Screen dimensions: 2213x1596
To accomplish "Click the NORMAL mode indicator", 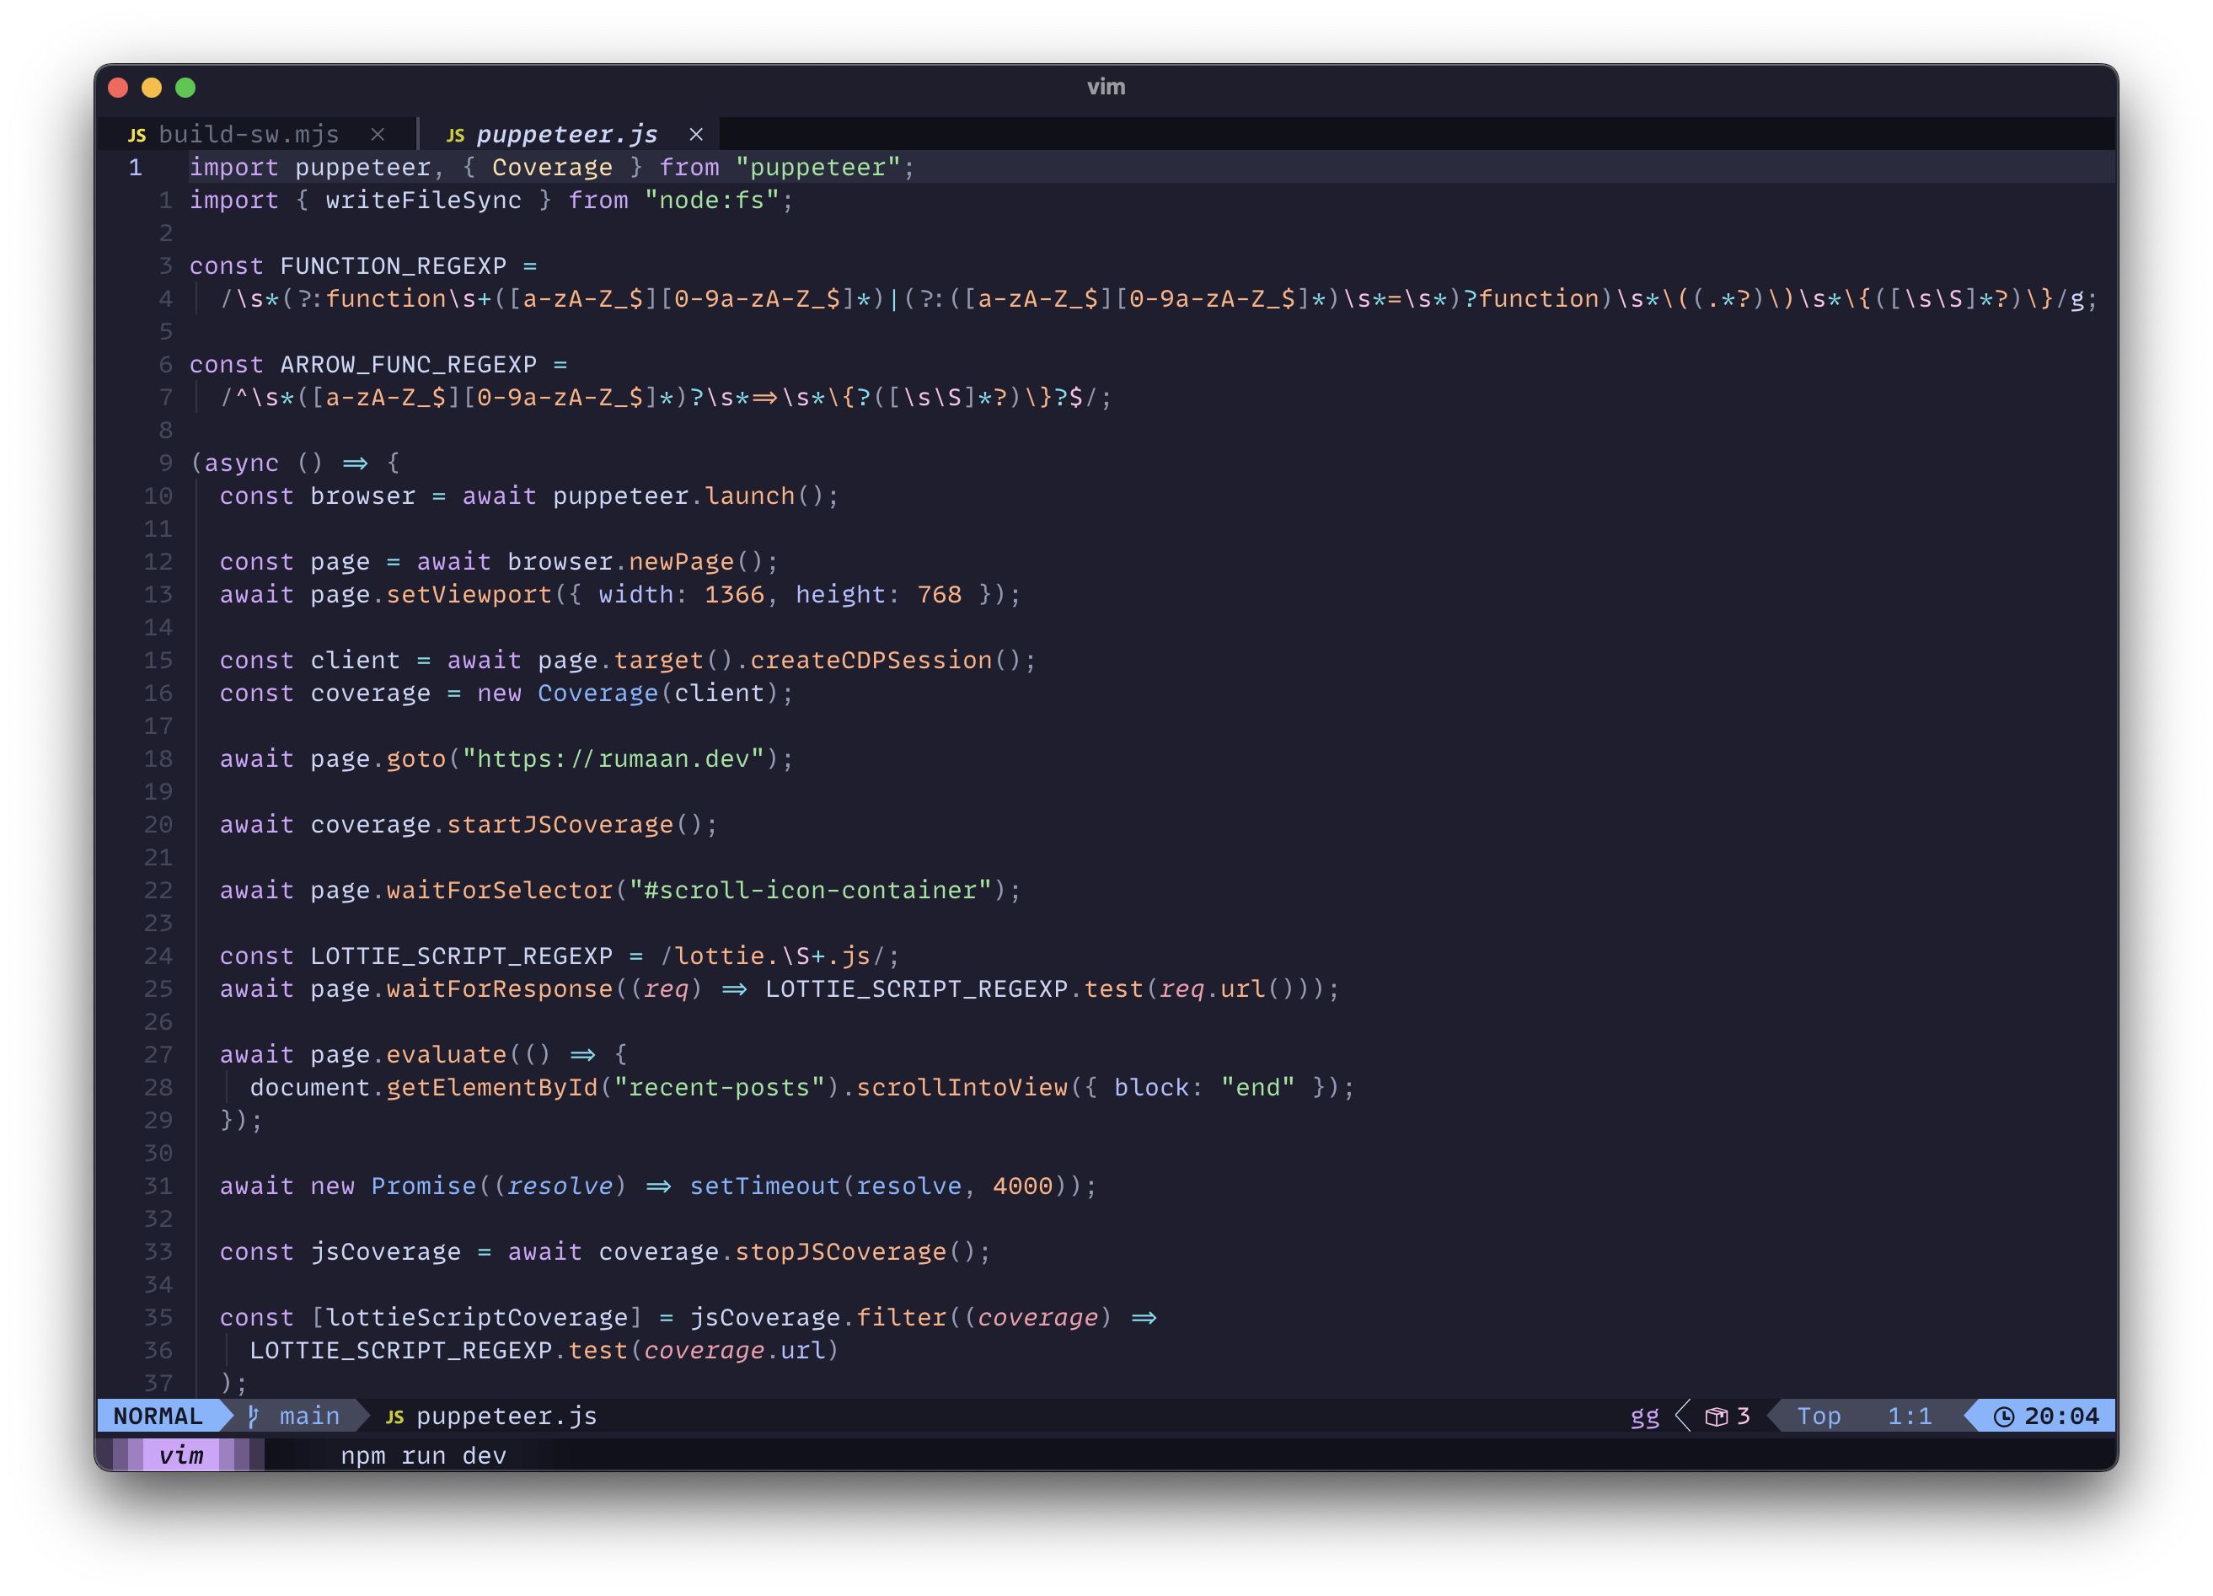I will 158,1416.
